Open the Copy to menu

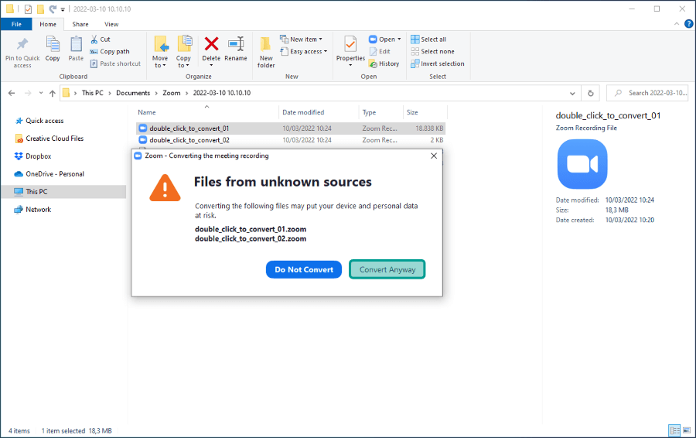click(x=183, y=52)
